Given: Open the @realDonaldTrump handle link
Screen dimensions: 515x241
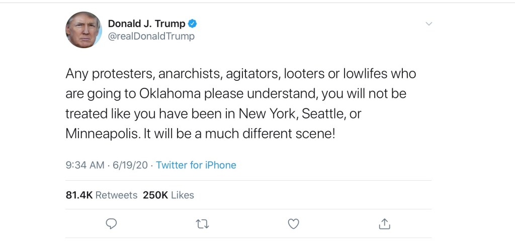Looking at the screenshot, I should coord(151,37).
